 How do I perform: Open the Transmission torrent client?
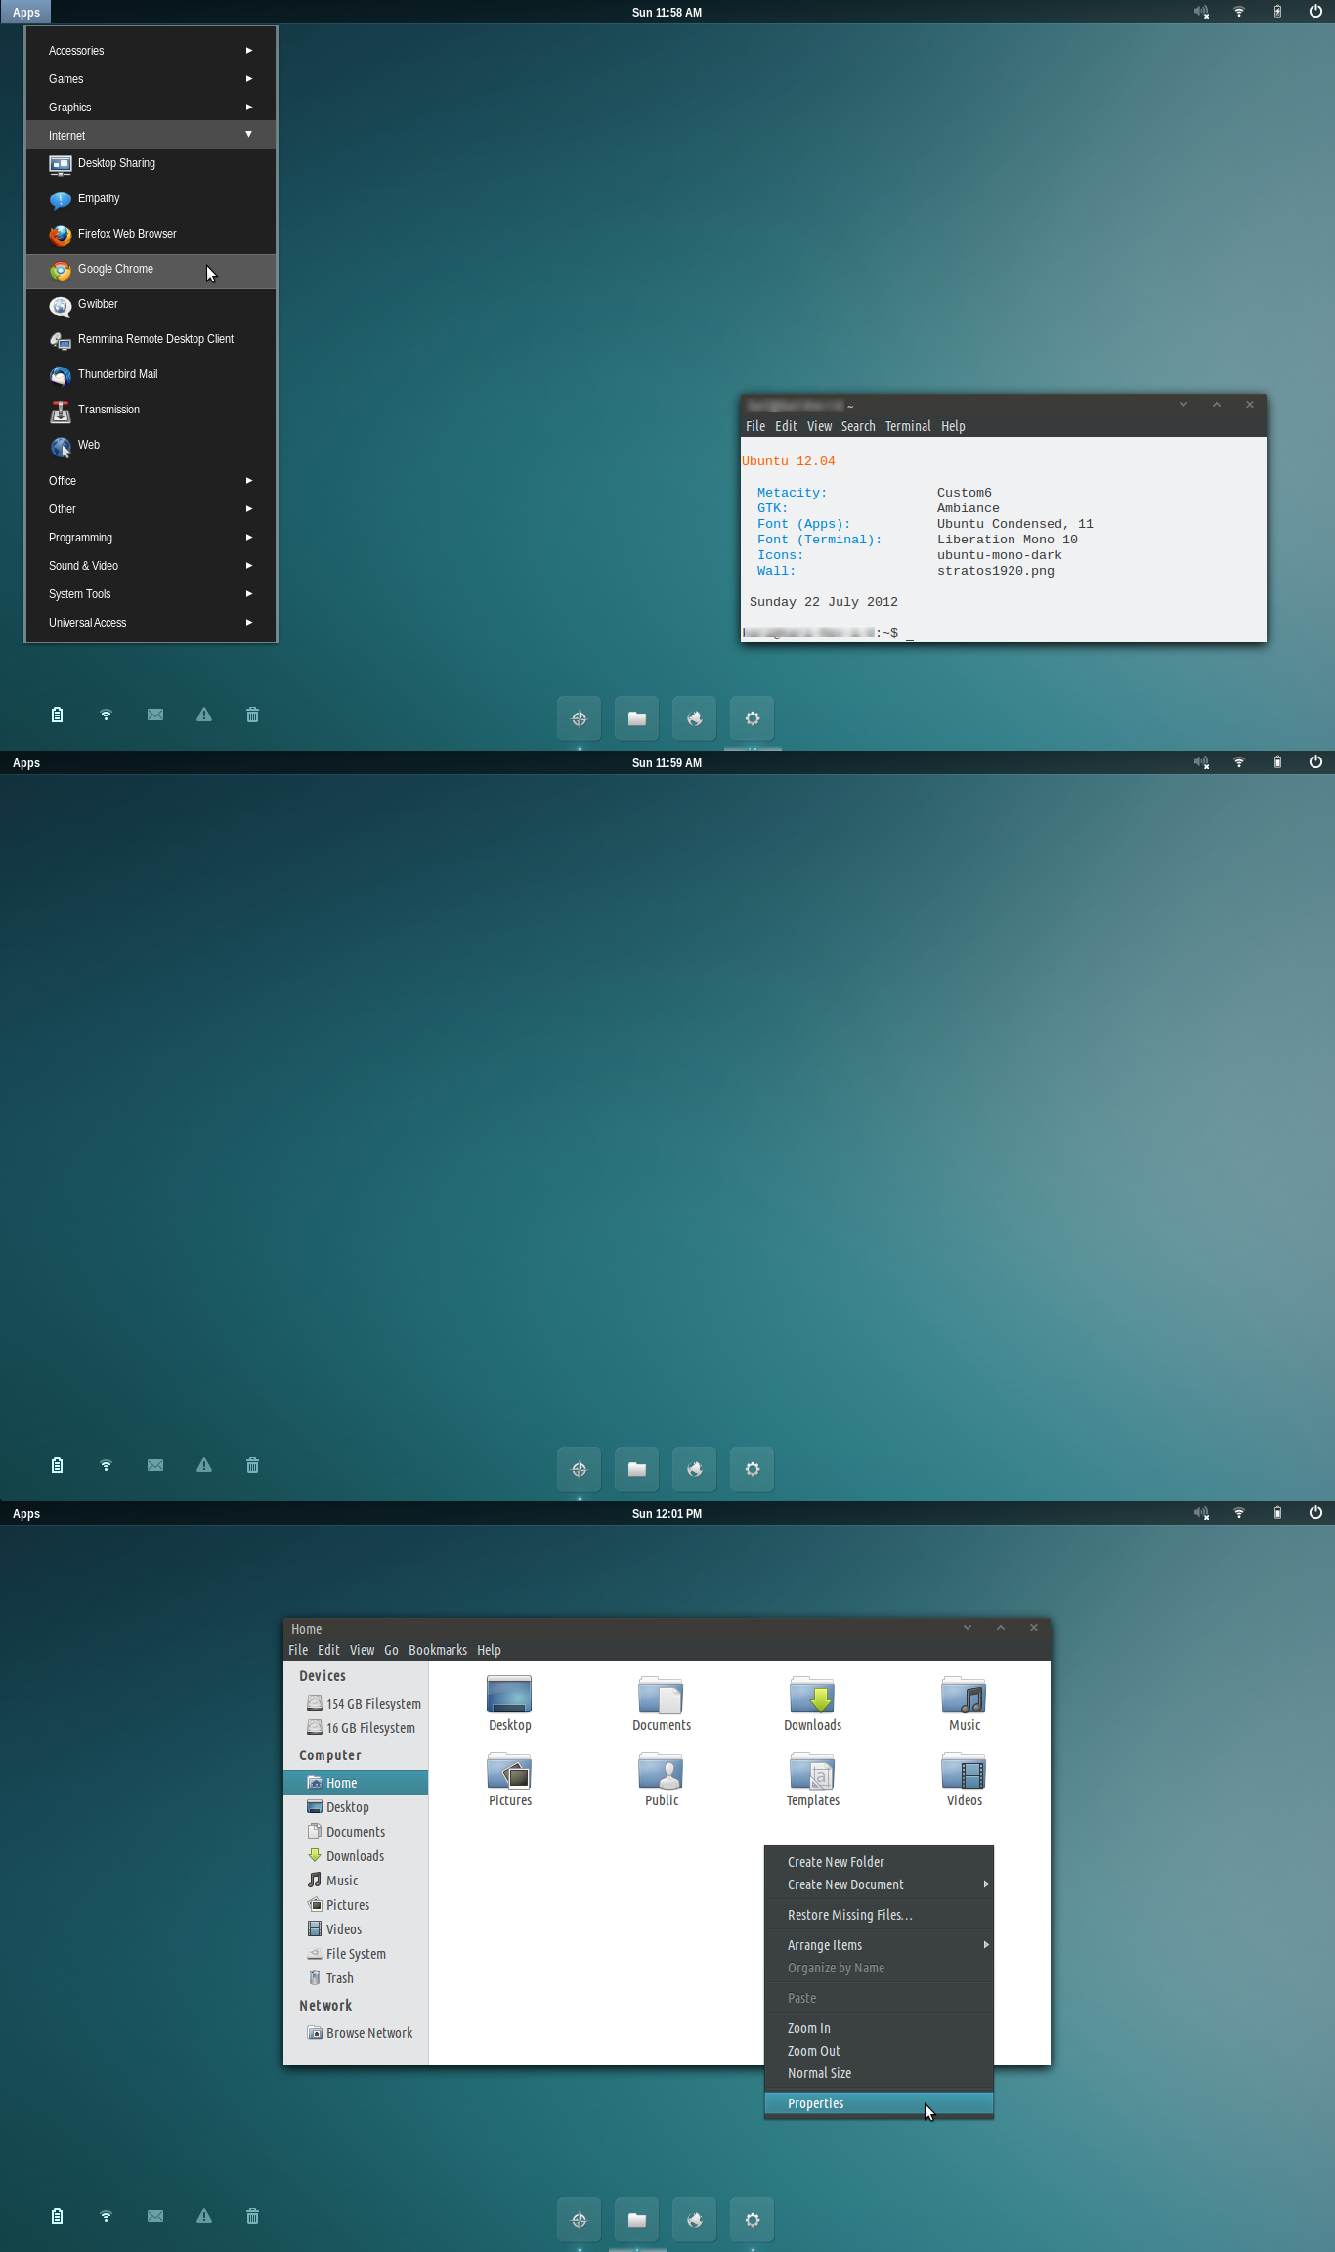(108, 411)
